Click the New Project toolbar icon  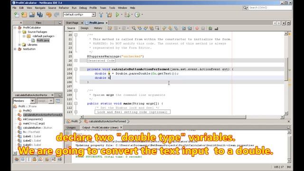click(24, 15)
